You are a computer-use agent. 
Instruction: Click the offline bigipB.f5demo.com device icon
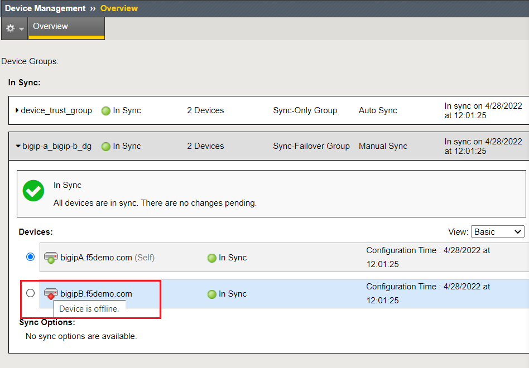51,294
